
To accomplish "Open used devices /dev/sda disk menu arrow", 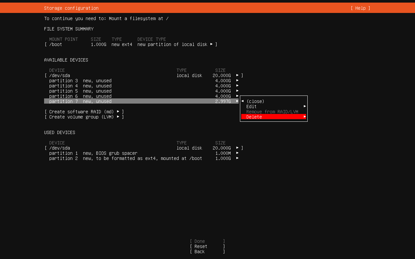I will [237, 148].
